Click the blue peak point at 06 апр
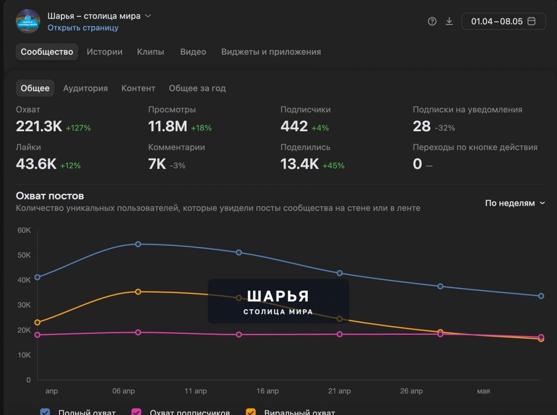This screenshot has width=557, height=415. point(138,244)
